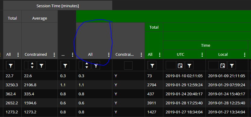Screen dimensions: 251x117
Task: Click the Y cell in row with 73
Action: click(x=129, y=76)
